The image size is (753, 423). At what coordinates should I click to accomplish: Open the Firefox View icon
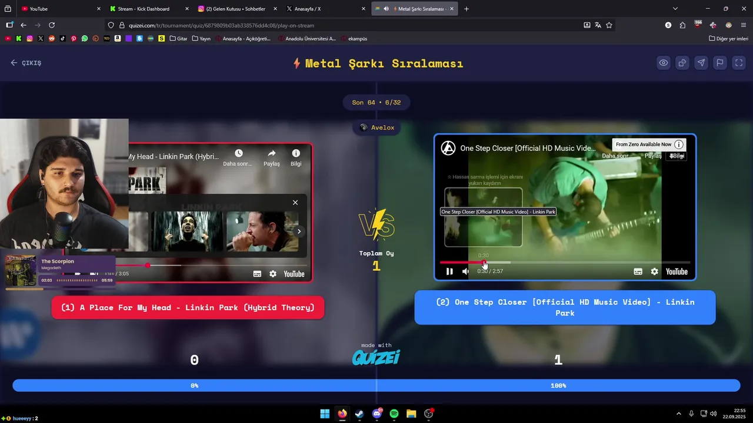8,9
